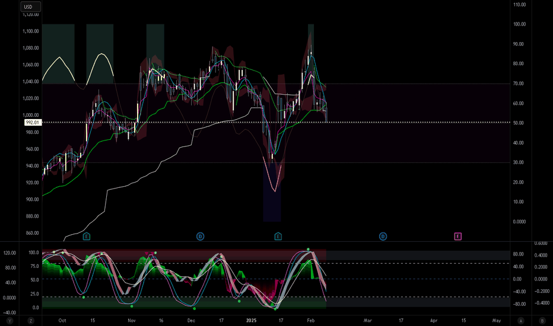Image resolution: width=553 pixels, height=326 pixels.
Task: Open the upcoming dividend D marker in March
Action: [x=383, y=236]
